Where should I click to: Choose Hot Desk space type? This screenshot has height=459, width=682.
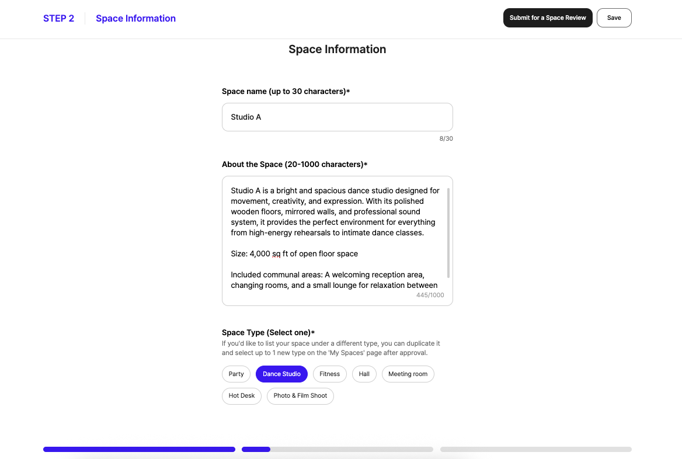tap(241, 395)
